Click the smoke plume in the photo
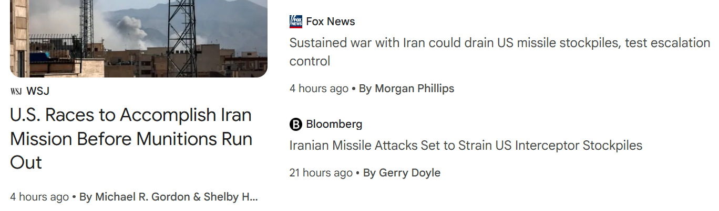The image size is (719, 211). tap(130, 30)
